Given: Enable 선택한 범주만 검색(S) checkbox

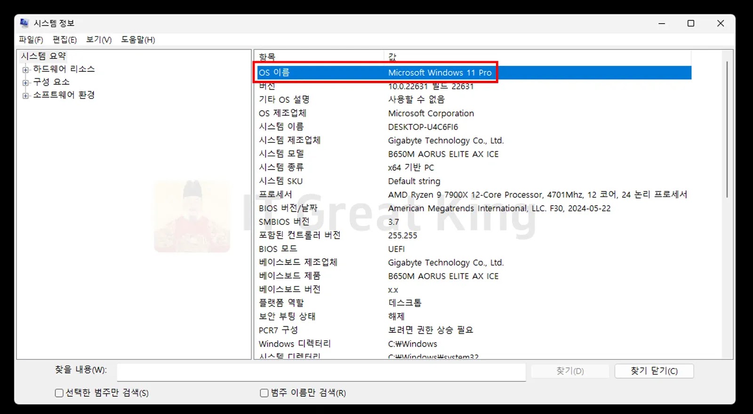Looking at the screenshot, I should (x=59, y=393).
